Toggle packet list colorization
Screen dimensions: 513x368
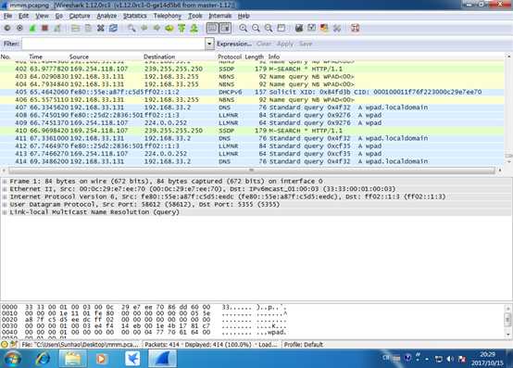[212, 28]
